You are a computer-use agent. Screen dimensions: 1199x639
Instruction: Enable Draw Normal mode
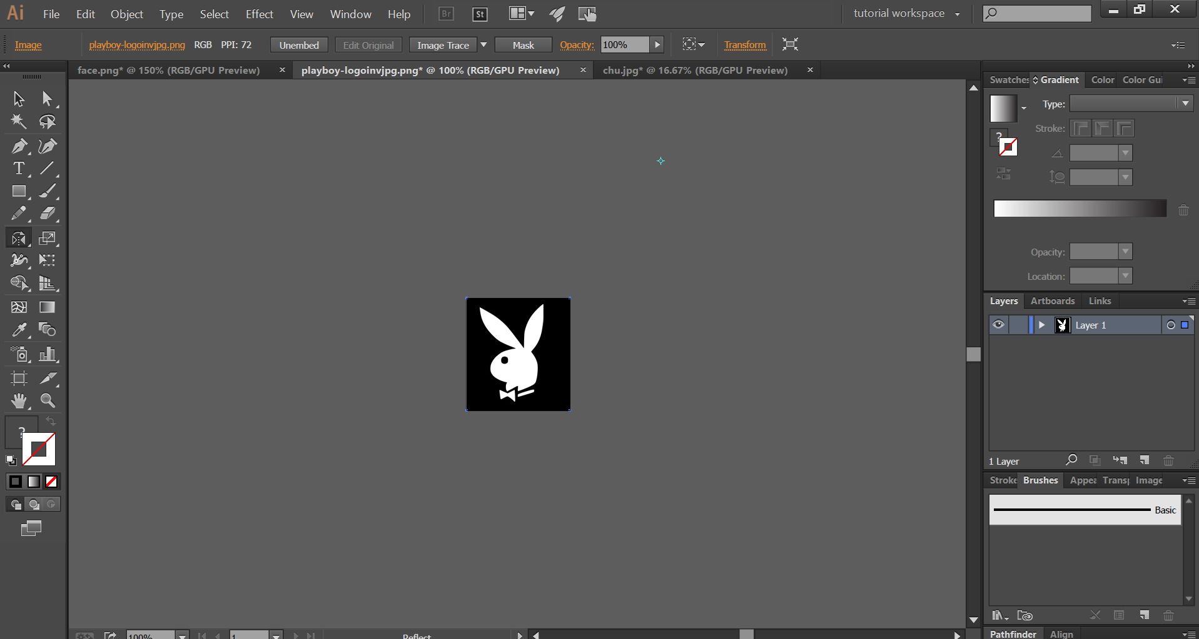[16, 504]
